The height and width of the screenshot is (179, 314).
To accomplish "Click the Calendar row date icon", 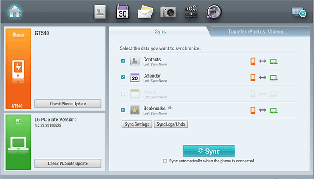I will (135, 77).
